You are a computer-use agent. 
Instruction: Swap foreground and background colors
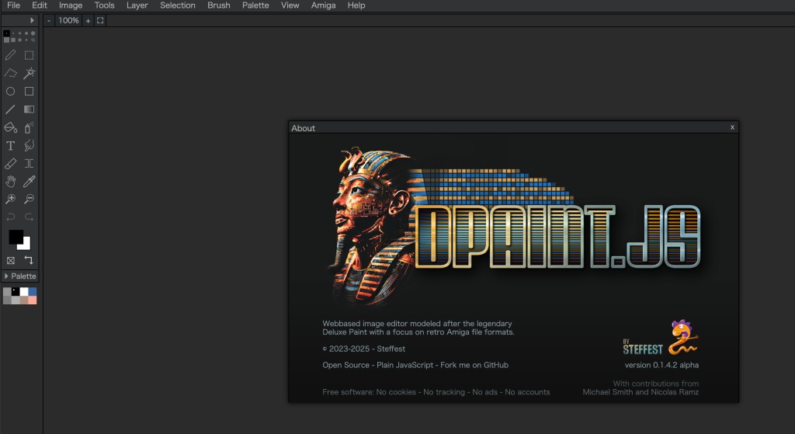(x=29, y=260)
